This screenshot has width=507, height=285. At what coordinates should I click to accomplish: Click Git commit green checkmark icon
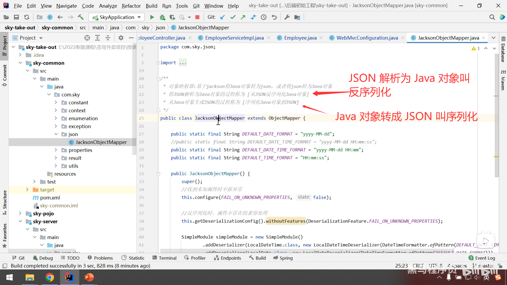[x=233, y=17]
